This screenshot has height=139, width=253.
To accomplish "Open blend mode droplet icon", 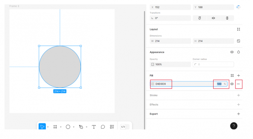I will pos(238,52).
